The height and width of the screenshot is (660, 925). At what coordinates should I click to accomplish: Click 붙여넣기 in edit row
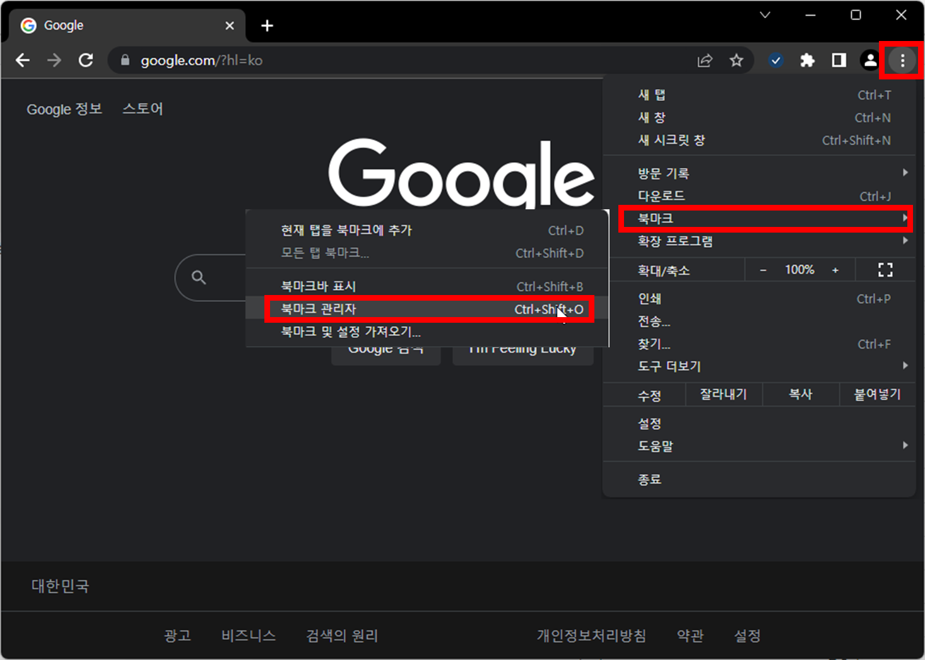point(877,395)
